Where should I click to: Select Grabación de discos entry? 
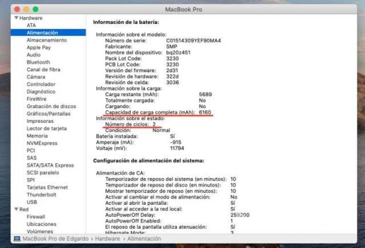coord(51,106)
